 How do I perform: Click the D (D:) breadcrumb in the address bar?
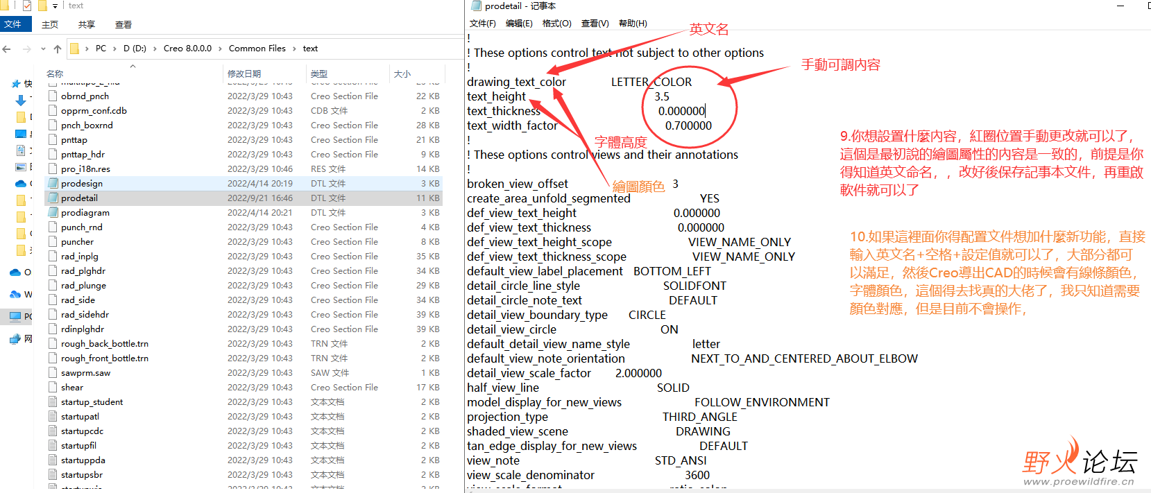click(x=135, y=49)
